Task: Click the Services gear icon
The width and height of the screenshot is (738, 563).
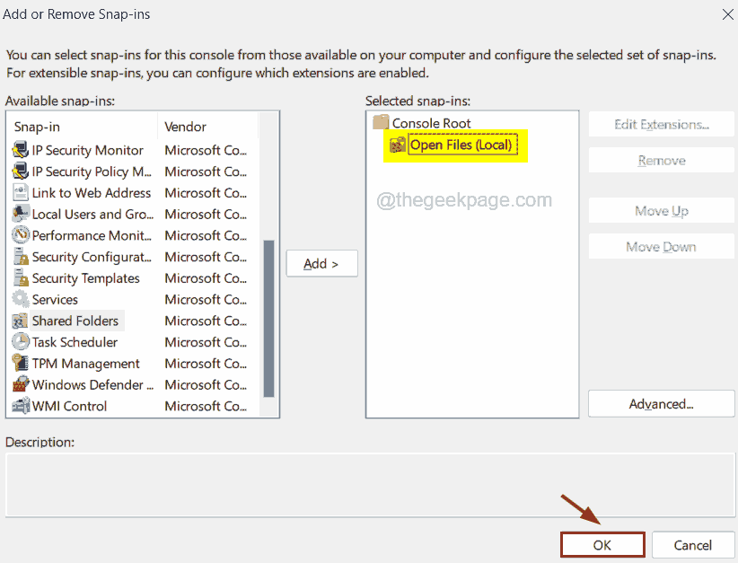Action: point(21,299)
